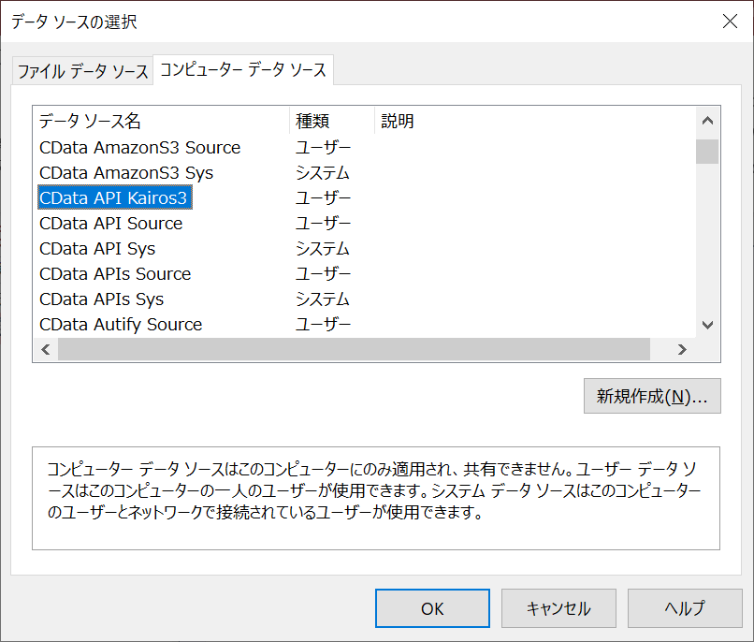Choose CData APIs Sys entry

tap(101, 299)
